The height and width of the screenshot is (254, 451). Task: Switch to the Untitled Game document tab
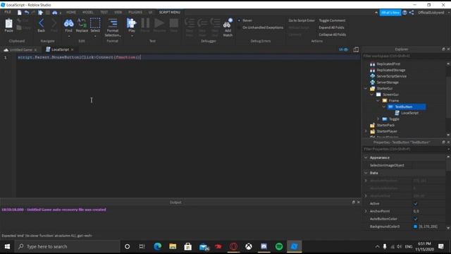click(x=20, y=50)
